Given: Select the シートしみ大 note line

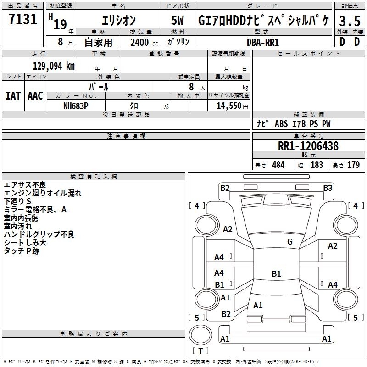Looking at the screenshot, I should tap(25, 243).
